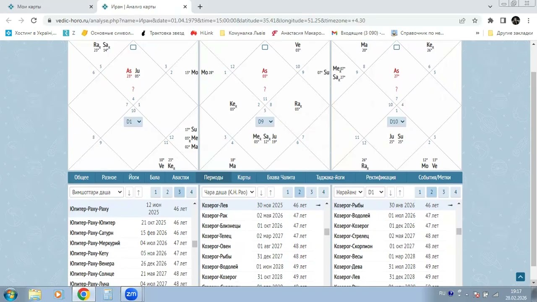Open the Чара даша (К.Н. Рао) dropdown
Screen dimensions: 537x302
pyautogui.click(x=229, y=192)
